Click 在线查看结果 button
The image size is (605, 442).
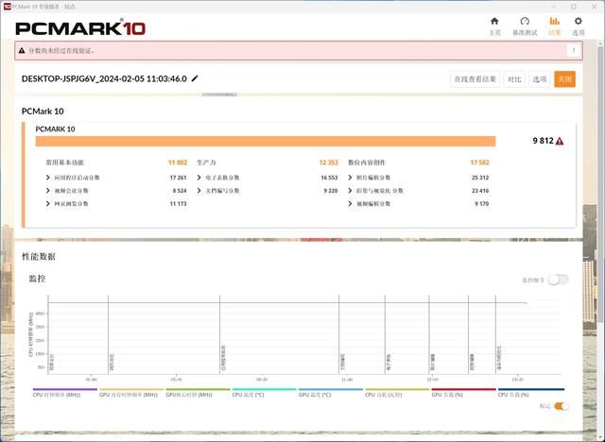[475, 79]
